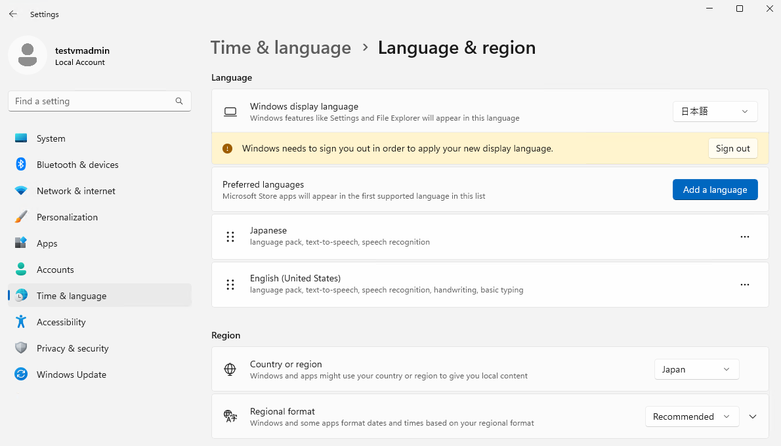Grab the drag handle for English (United States)
The width and height of the screenshot is (781, 446).
(230, 284)
